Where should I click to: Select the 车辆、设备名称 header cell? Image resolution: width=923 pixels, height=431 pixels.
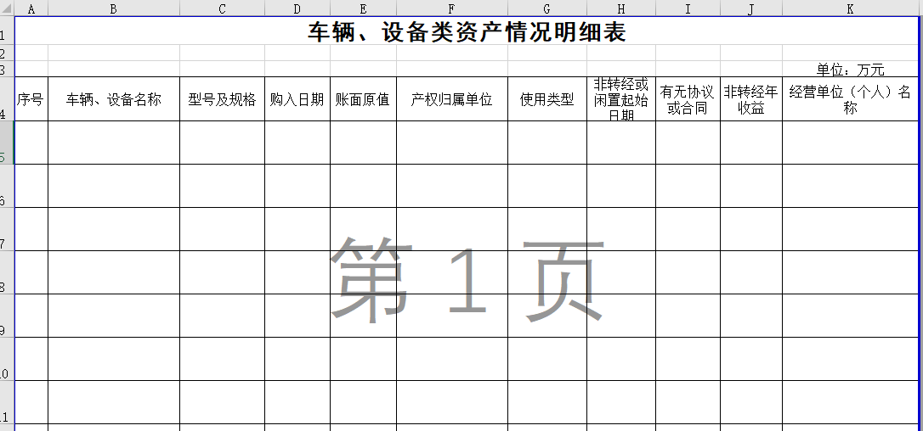(x=114, y=99)
